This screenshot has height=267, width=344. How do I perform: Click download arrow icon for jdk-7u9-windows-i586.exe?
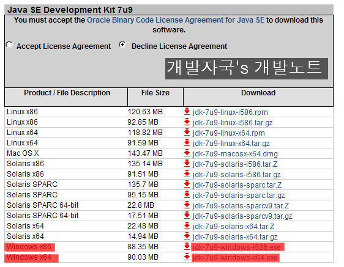pos(187,247)
